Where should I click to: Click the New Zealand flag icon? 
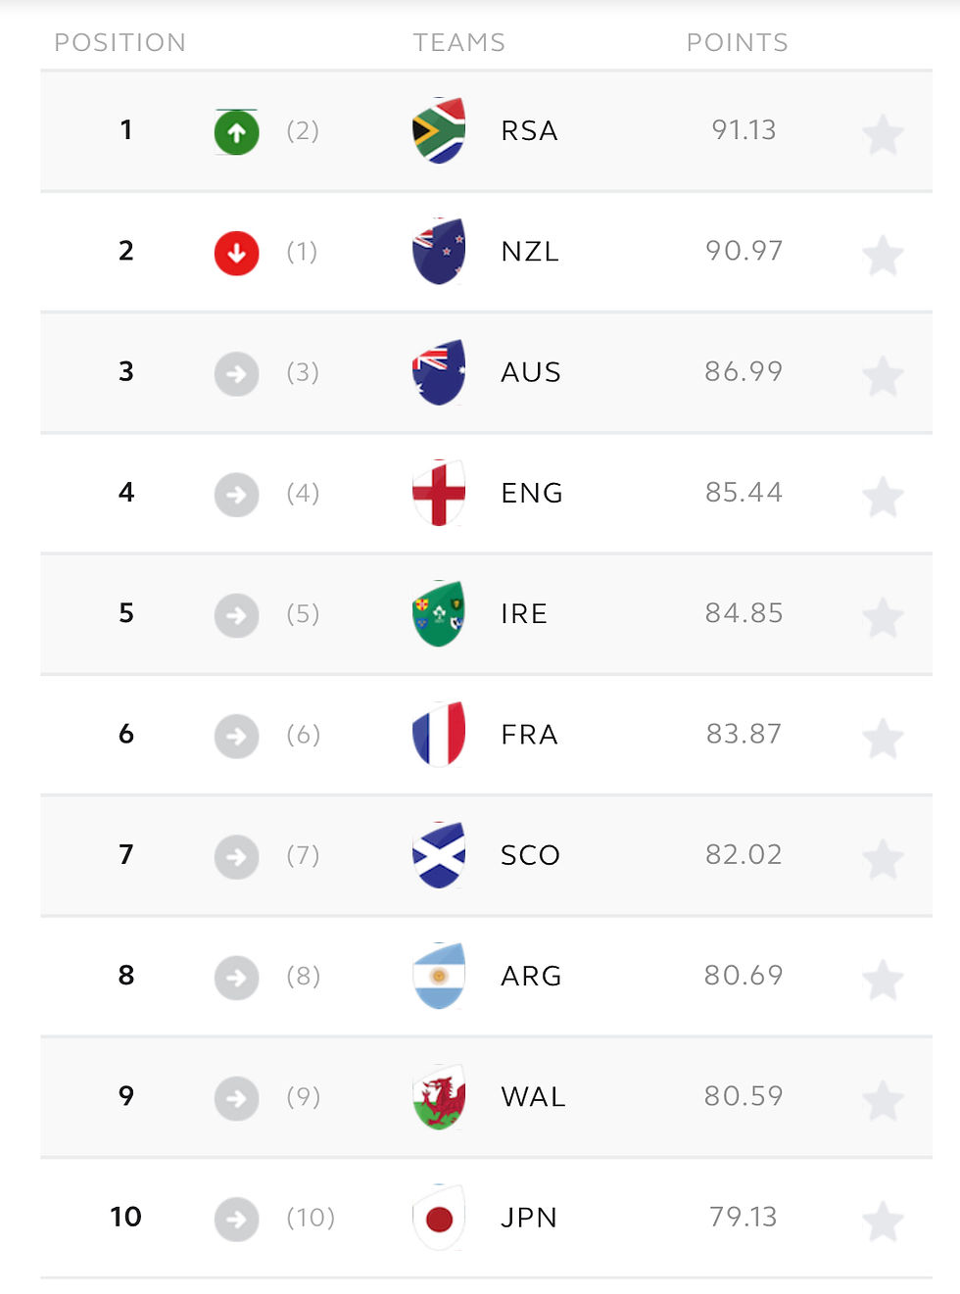click(439, 251)
